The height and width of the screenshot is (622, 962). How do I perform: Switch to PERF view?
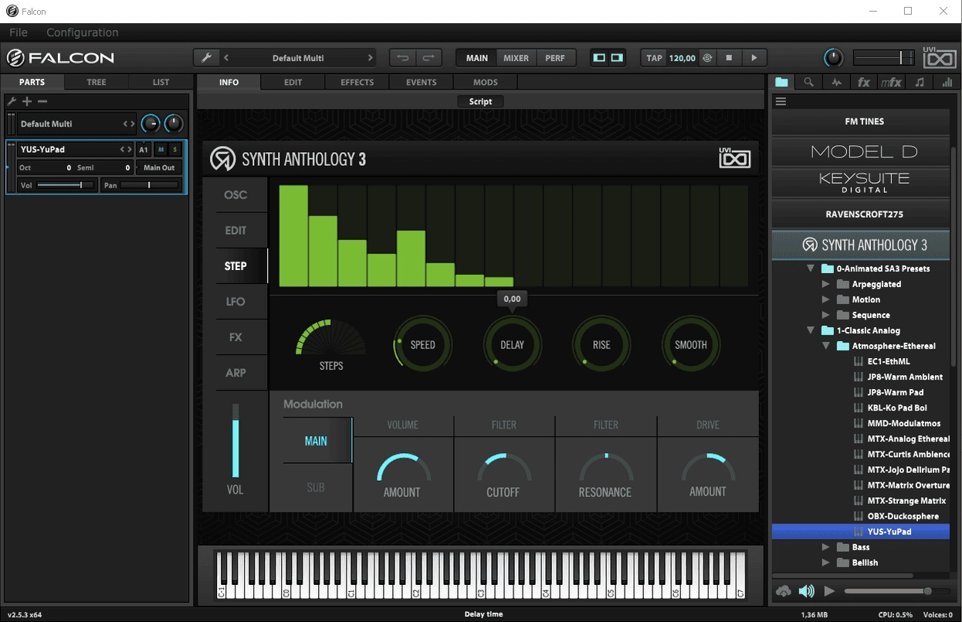pos(555,58)
